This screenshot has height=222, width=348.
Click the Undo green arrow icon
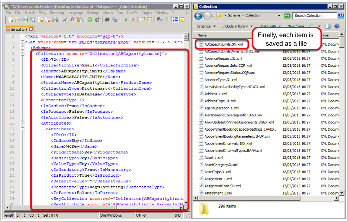[x=90, y=20]
